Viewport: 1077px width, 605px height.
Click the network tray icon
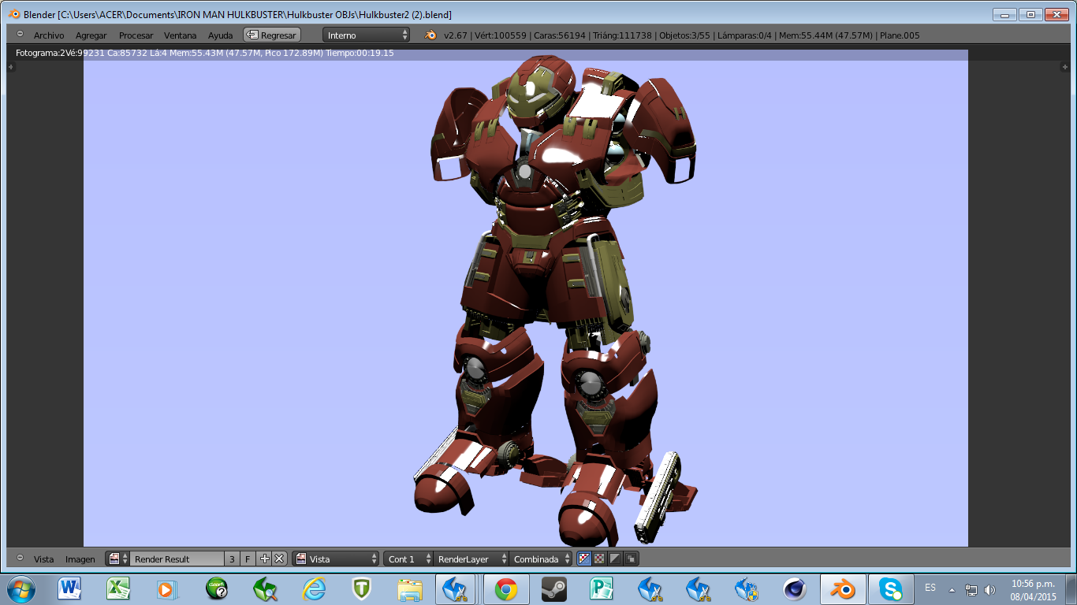pos(971,589)
